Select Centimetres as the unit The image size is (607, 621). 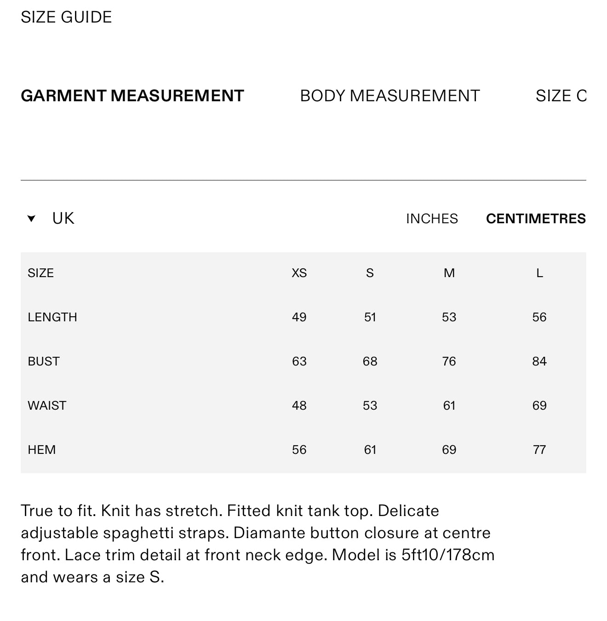[x=536, y=219]
